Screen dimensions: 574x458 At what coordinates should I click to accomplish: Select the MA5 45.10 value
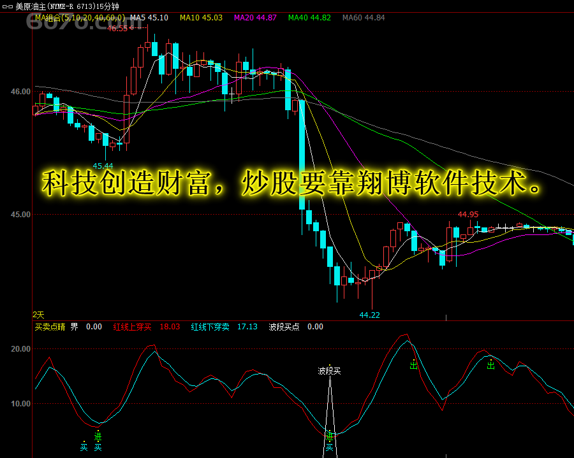(x=149, y=18)
